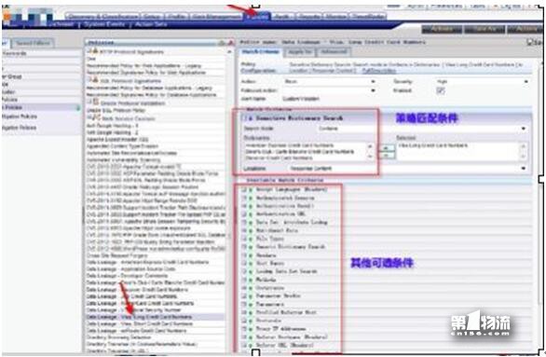The height and width of the screenshot is (357, 546).
Task: Open the Location dropdown arrow
Action: click(x=523, y=168)
